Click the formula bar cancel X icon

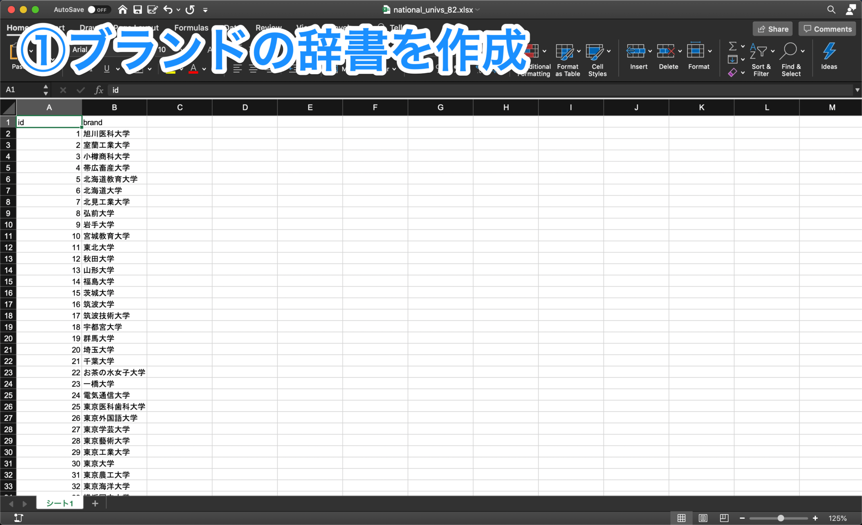tap(63, 90)
